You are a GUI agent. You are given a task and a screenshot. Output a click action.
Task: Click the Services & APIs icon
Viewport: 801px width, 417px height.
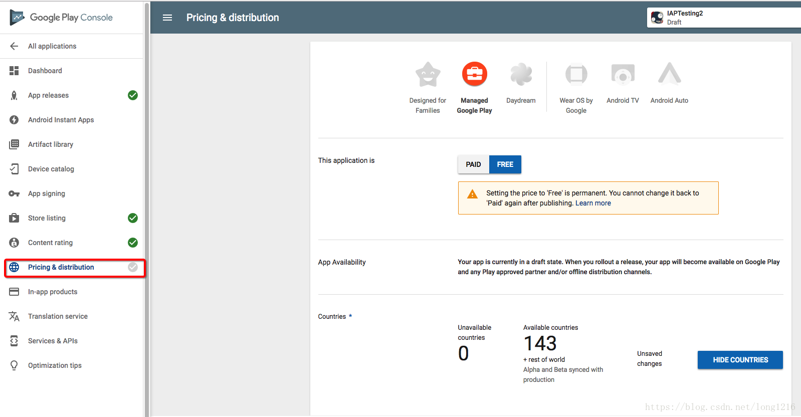[x=14, y=341]
